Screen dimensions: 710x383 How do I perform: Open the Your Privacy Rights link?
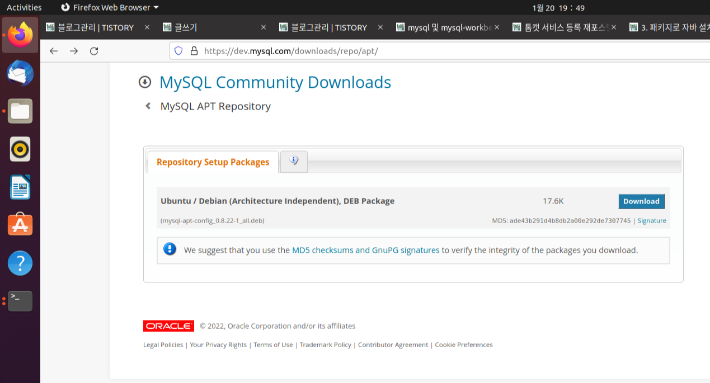(x=218, y=345)
